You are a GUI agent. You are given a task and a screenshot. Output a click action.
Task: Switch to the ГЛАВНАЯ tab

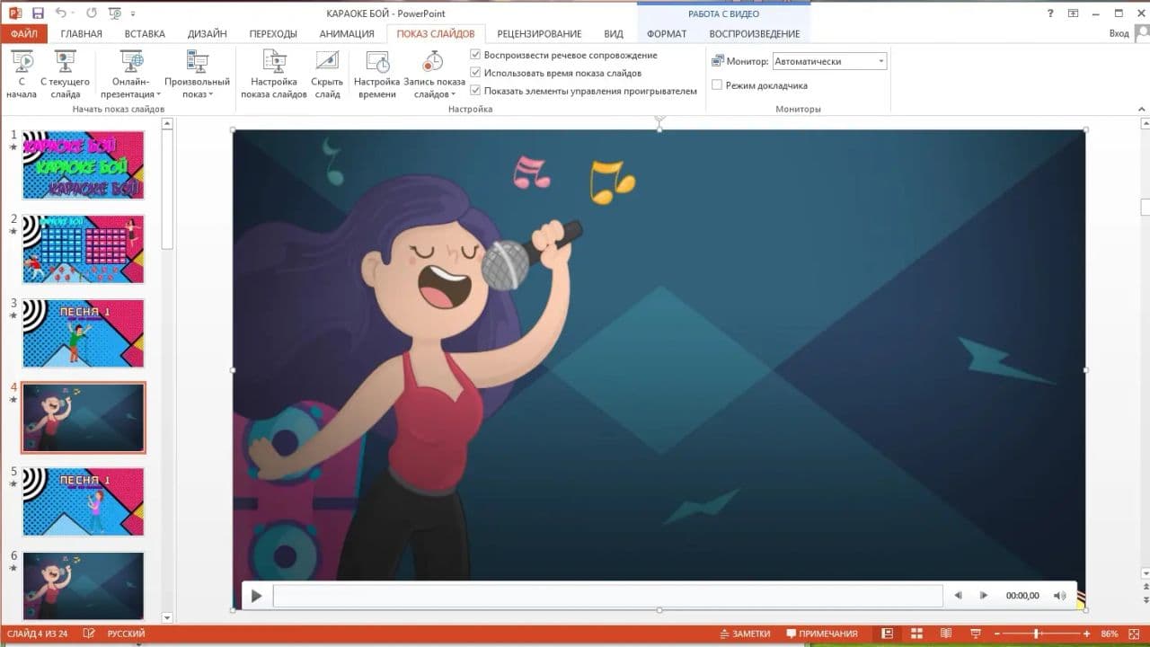[81, 33]
